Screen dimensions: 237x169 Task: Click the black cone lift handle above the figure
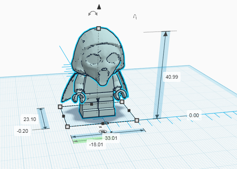(99, 7)
